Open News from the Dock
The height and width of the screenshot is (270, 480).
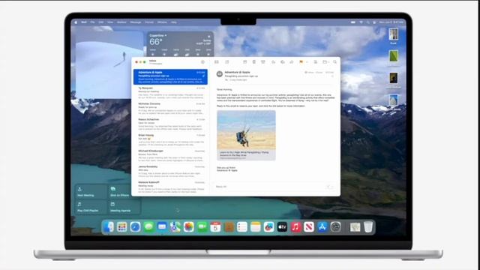pyautogui.click(x=309, y=226)
